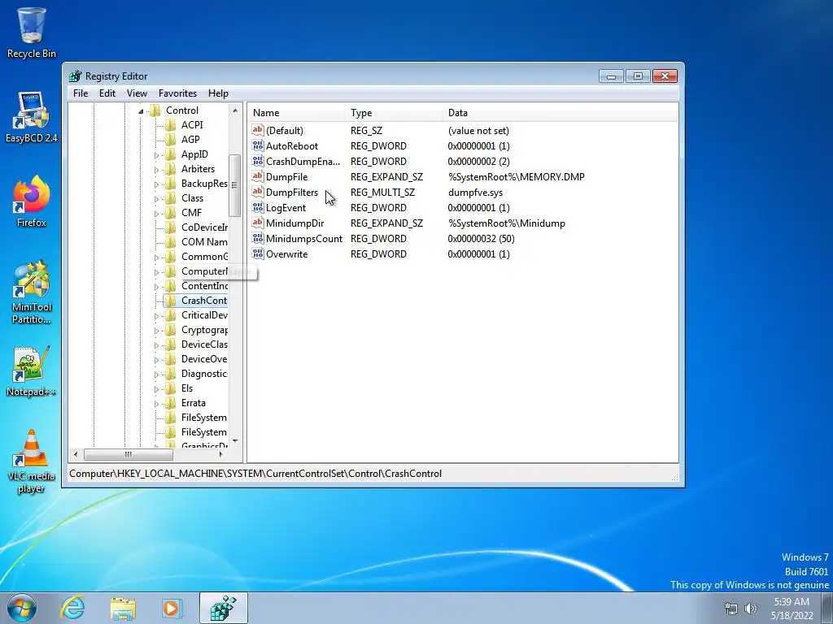Click the Registry Editor title bar icon
This screenshot has height=624, width=833.
[76, 76]
